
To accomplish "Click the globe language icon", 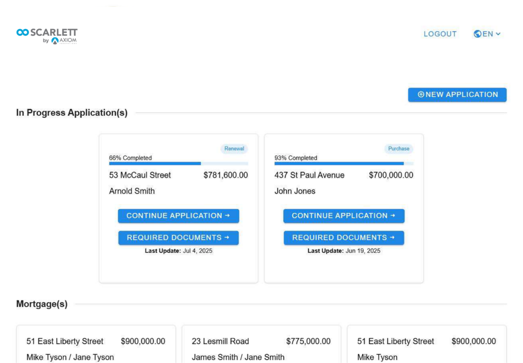I will coord(478,34).
